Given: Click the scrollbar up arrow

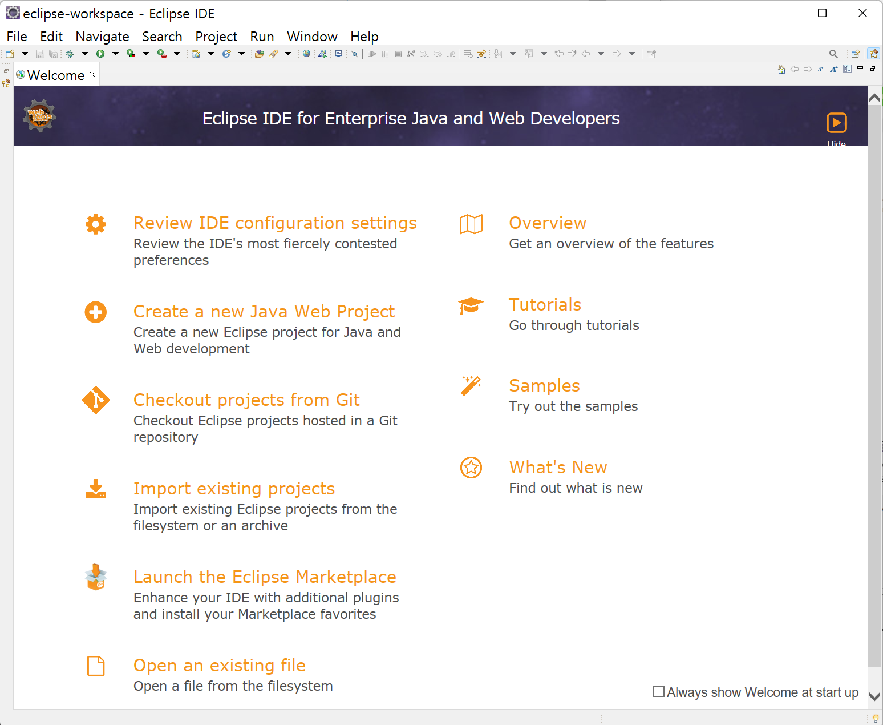Looking at the screenshot, I should (874, 98).
